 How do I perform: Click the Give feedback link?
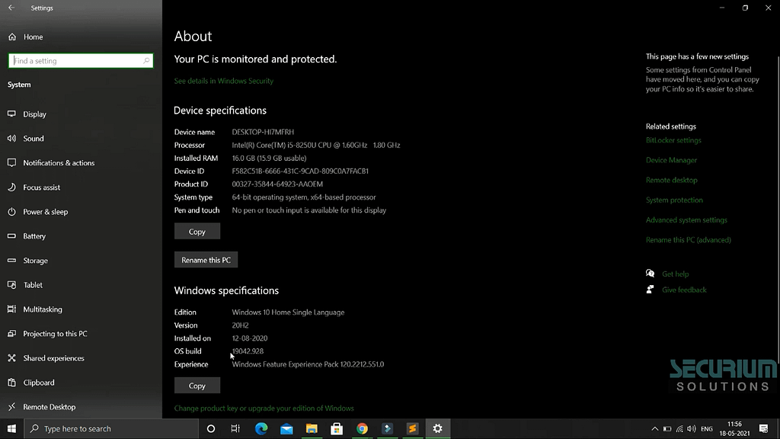tap(684, 290)
